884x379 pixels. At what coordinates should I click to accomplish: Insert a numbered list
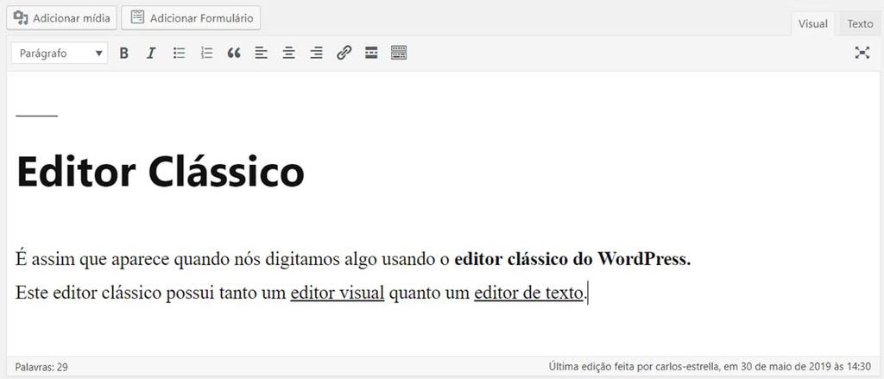[x=207, y=53]
